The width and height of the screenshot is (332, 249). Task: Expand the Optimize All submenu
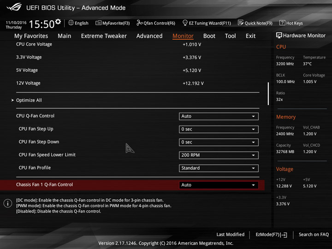[29, 100]
